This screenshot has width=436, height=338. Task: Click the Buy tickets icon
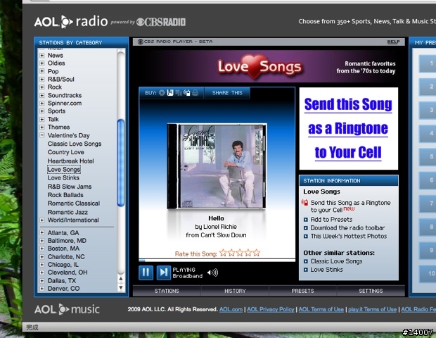point(195,93)
